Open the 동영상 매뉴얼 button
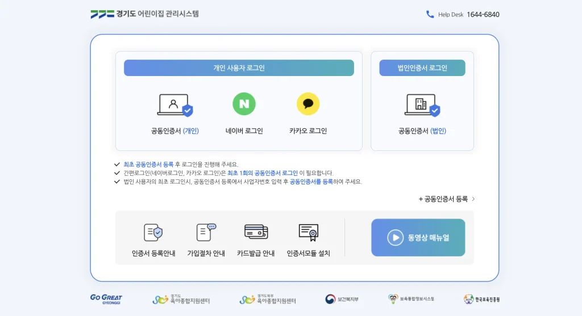Screen dimensions: 582x316 click(418, 238)
